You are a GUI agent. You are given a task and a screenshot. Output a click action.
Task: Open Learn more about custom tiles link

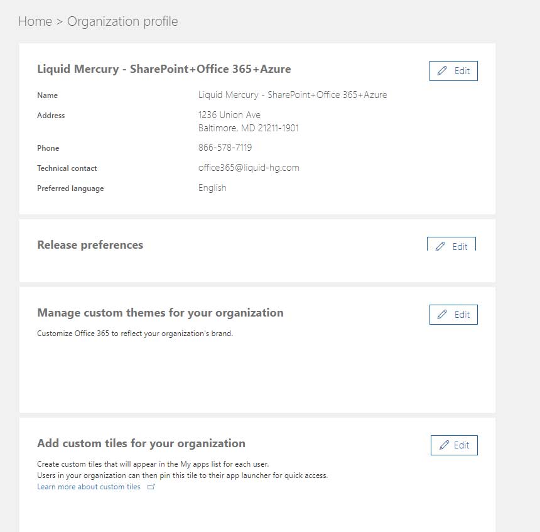click(89, 487)
